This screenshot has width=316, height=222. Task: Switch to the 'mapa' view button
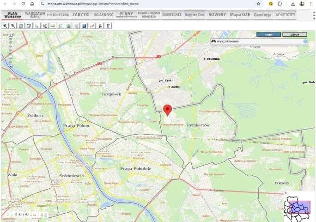(x=268, y=35)
